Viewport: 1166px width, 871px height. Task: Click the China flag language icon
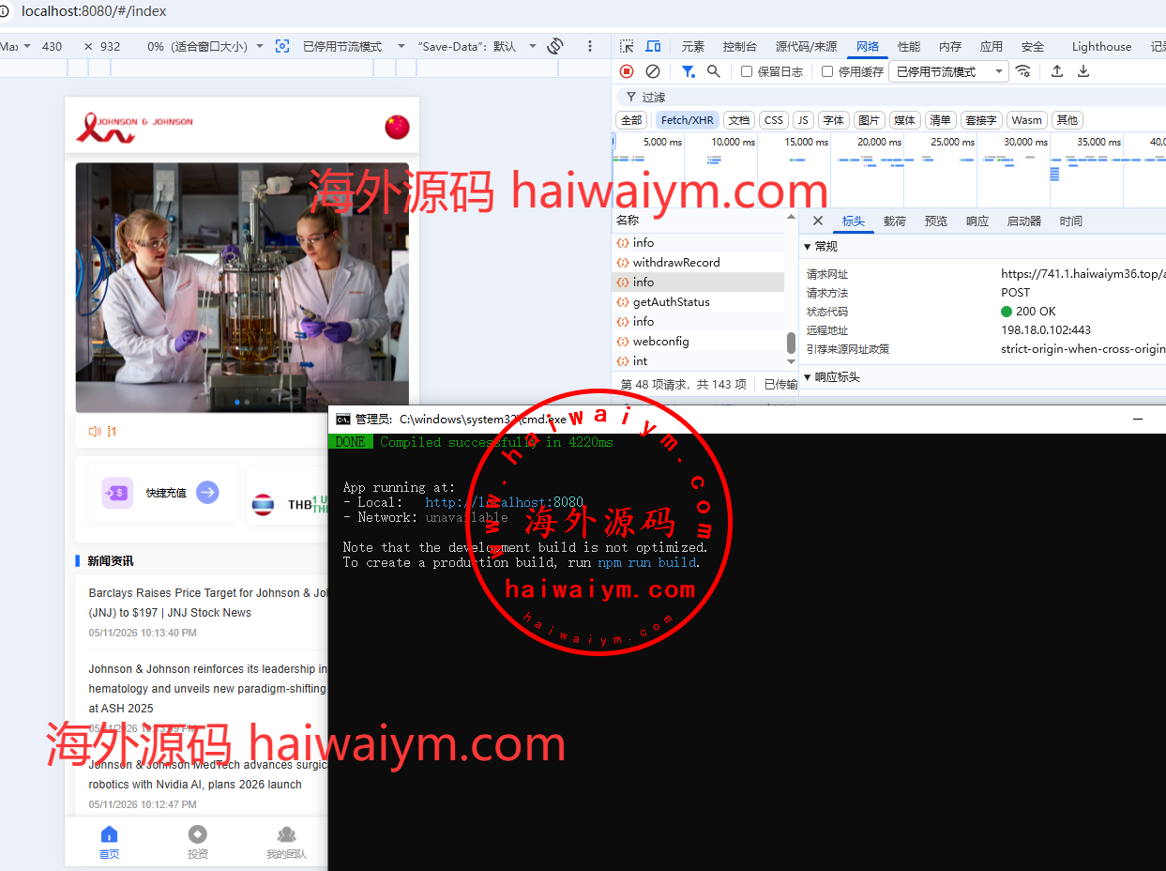pos(398,127)
